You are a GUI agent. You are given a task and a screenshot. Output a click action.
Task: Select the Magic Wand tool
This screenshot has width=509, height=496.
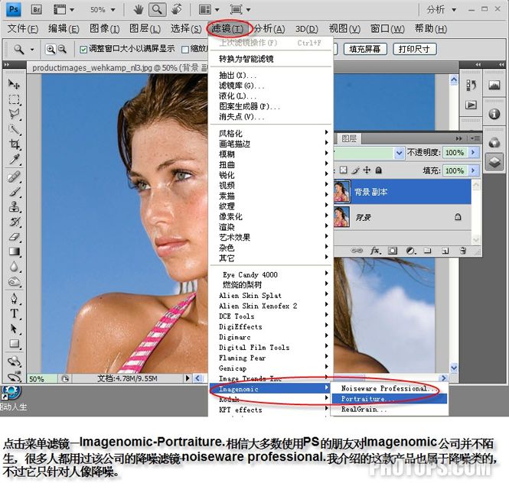pos(14,129)
